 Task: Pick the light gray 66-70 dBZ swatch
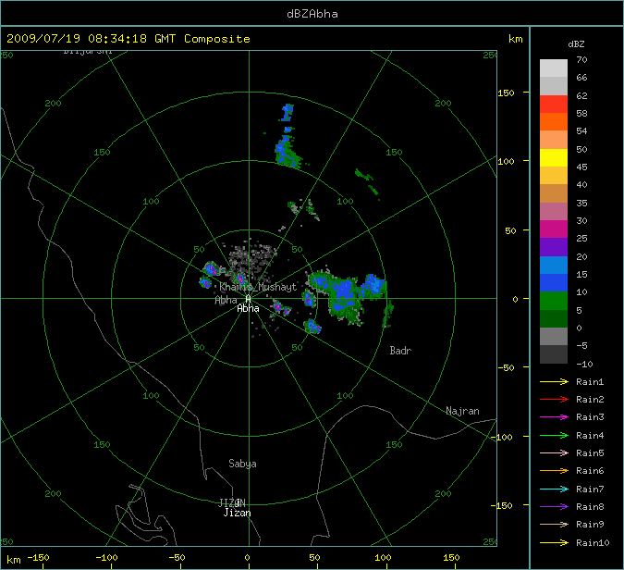click(554, 68)
